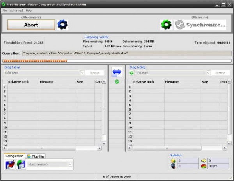
Task: Switch to the Configuration tab
Action: [14, 156]
